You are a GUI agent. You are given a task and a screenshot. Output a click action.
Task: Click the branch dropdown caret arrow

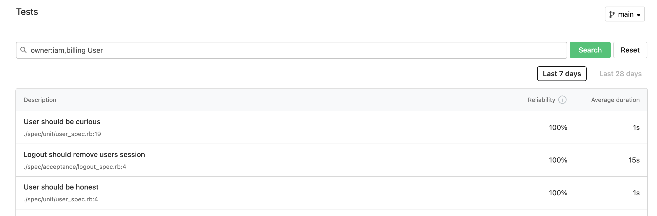[638, 15]
